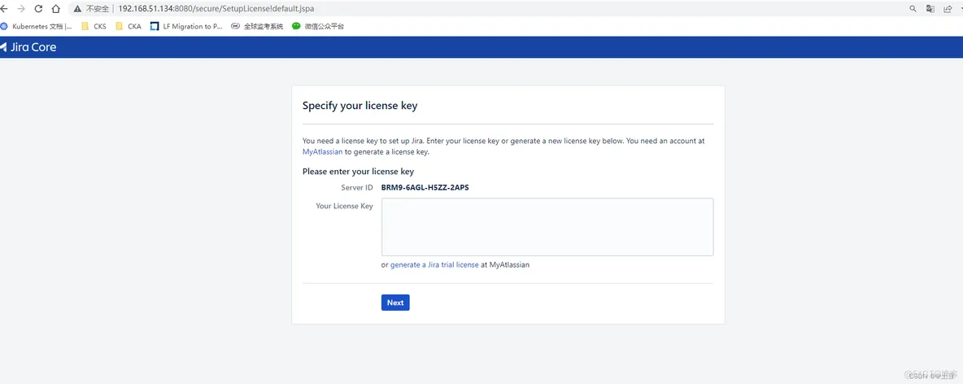Viewport: 963px width, 384px height.
Task: Open the CKA bookmark folder
Action: pyautogui.click(x=128, y=26)
